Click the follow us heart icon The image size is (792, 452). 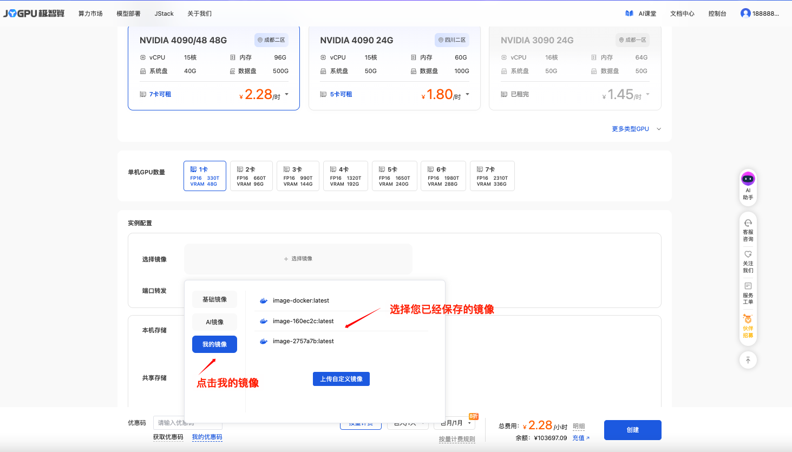click(x=748, y=254)
